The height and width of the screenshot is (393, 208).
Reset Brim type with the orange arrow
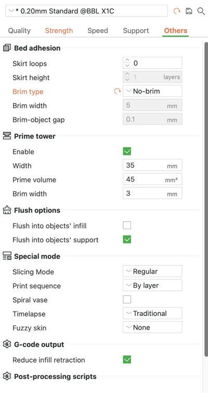(118, 92)
